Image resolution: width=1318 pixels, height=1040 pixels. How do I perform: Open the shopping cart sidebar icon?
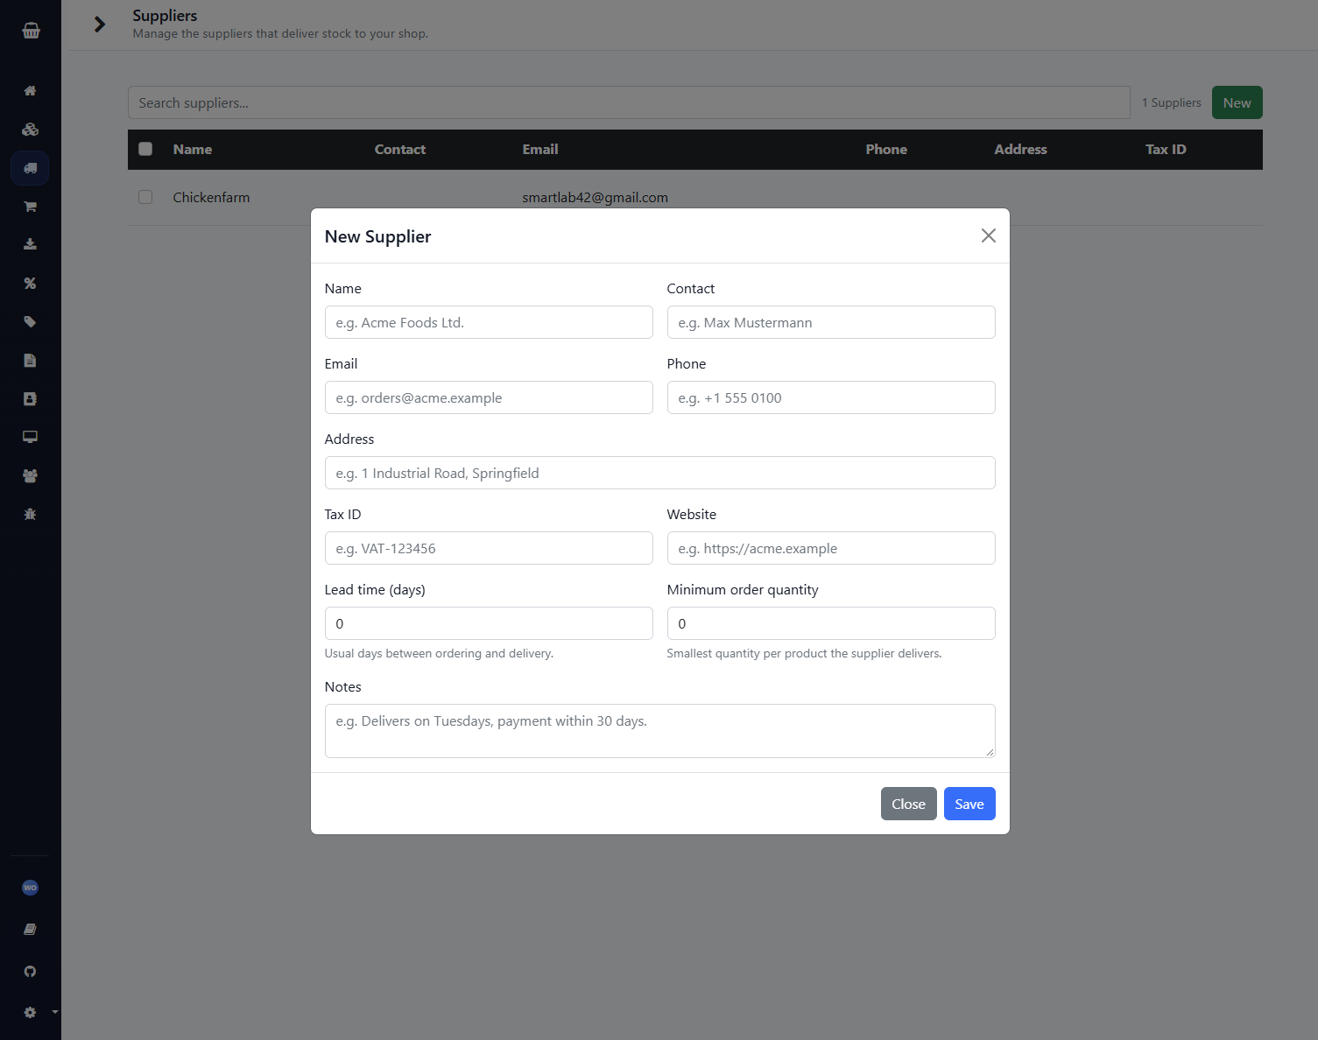tap(30, 207)
